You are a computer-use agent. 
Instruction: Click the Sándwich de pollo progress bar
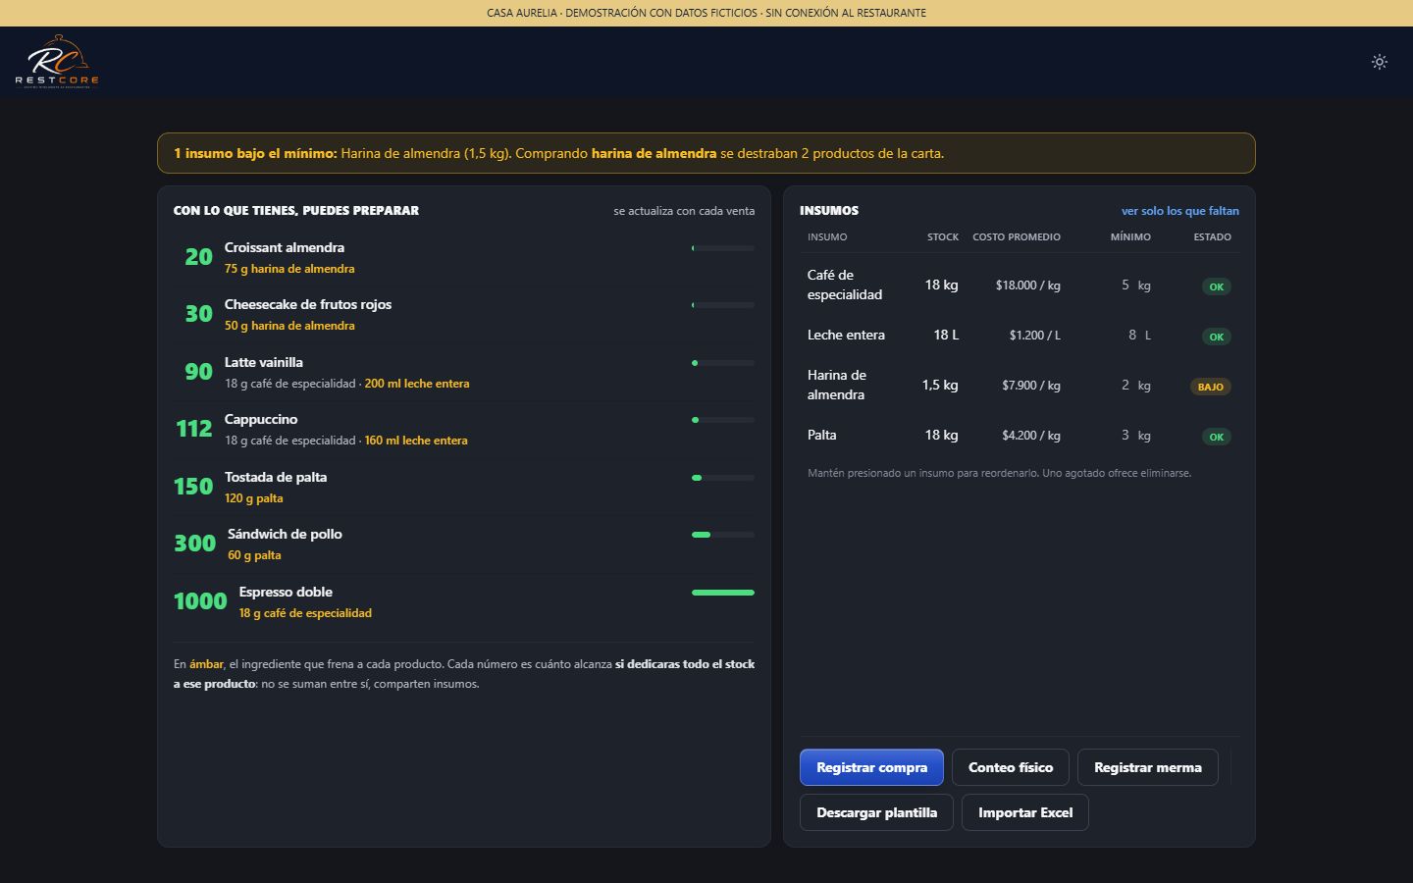723,535
